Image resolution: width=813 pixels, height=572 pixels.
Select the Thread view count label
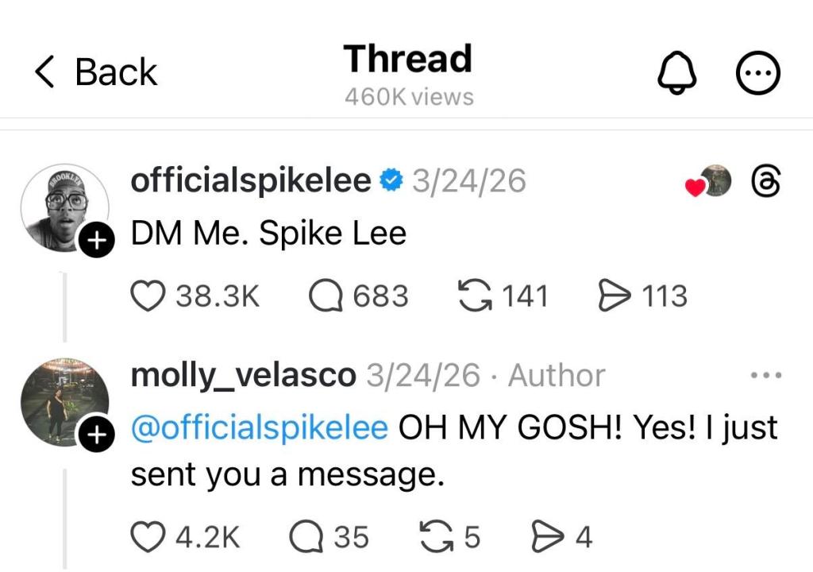pos(407,96)
